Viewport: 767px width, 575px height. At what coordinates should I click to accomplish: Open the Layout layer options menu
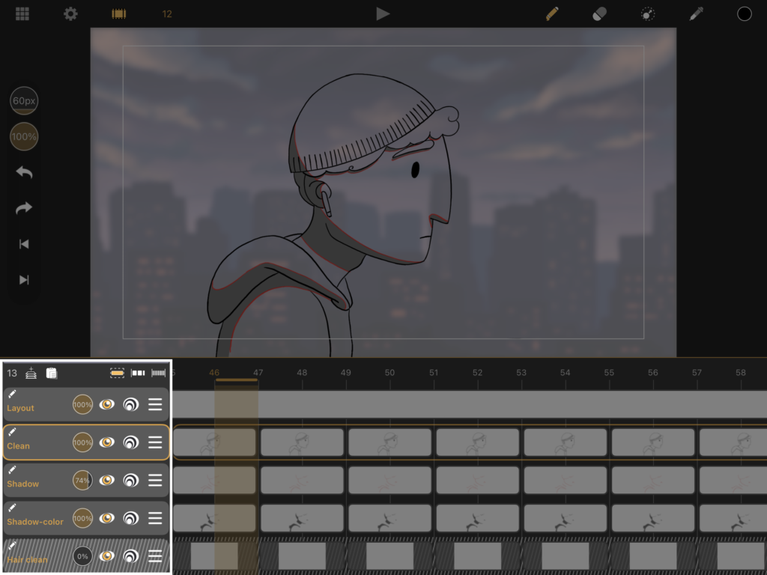(155, 404)
